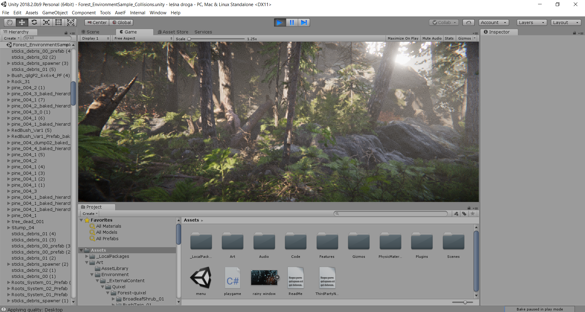Click the Global rotation button

tap(122, 22)
